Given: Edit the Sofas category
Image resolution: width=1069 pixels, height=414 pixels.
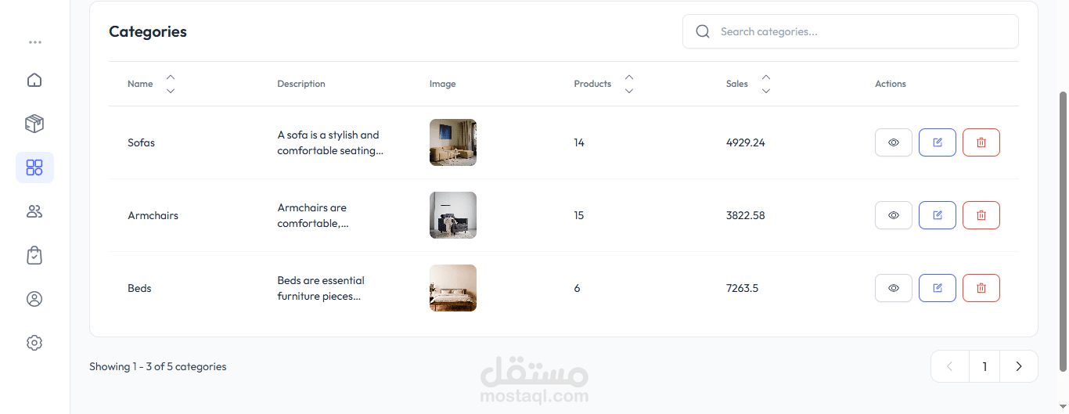Looking at the screenshot, I should pos(938,142).
